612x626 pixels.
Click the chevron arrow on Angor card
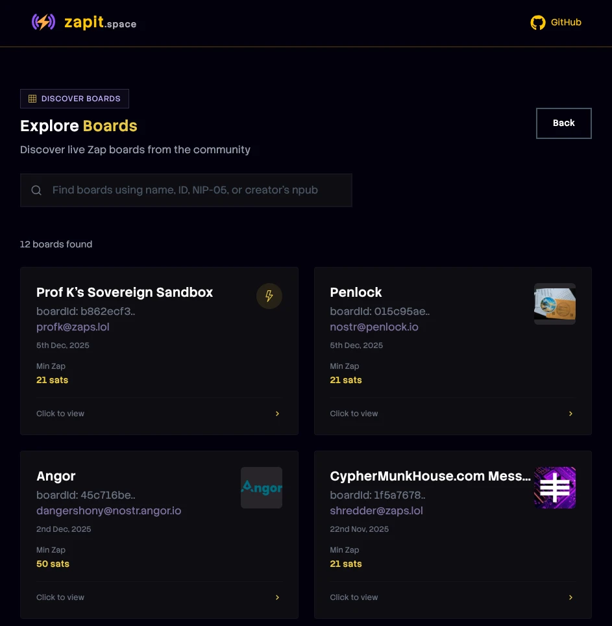278,597
